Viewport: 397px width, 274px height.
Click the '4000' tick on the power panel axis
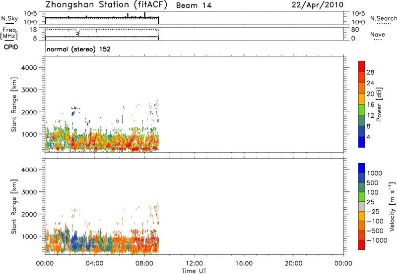tap(29, 68)
